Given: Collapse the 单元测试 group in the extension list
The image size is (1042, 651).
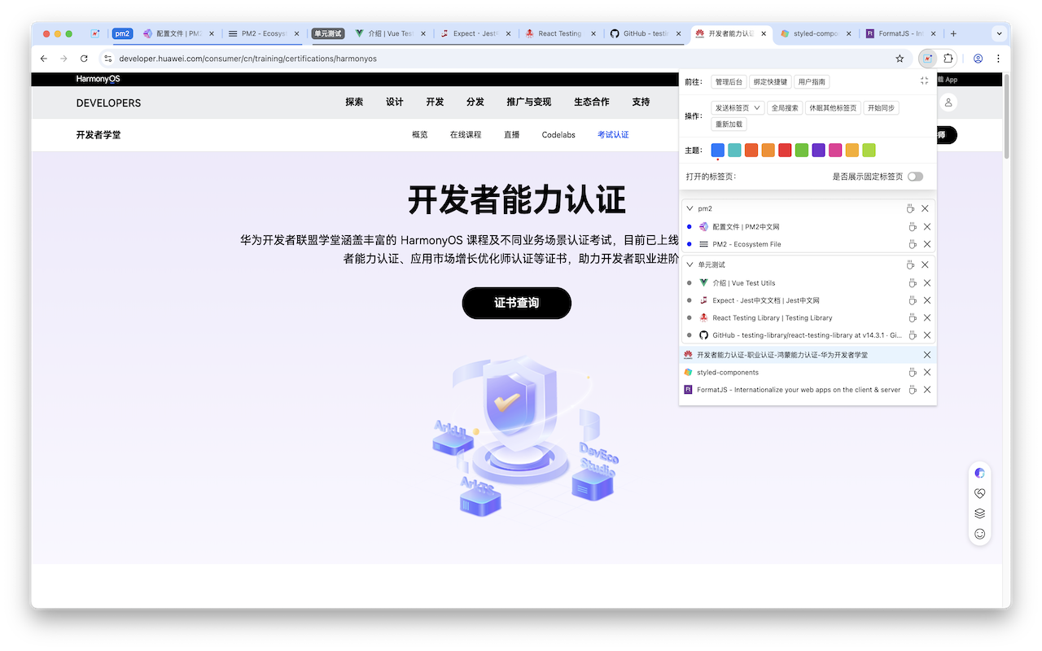Looking at the screenshot, I should click(x=690, y=264).
